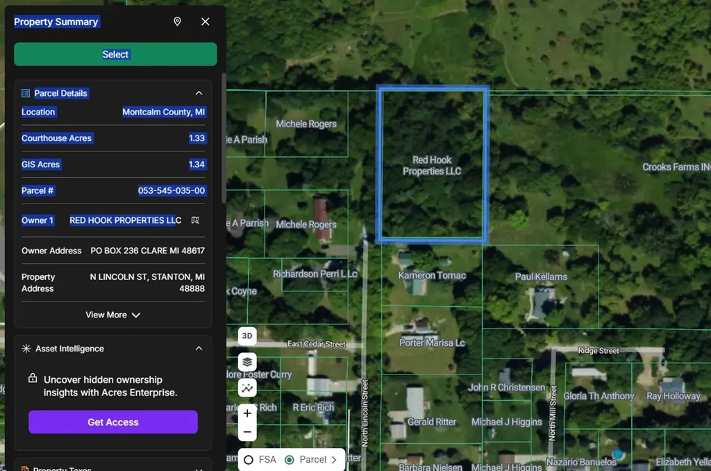
Task: Select the Ray Holloway parcel
Action: click(x=674, y=396)
